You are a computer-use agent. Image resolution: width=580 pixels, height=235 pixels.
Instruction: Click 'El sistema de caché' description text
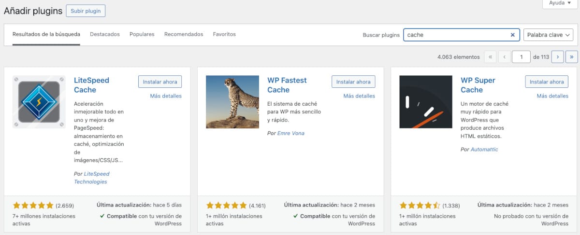[x=294, y=111]
